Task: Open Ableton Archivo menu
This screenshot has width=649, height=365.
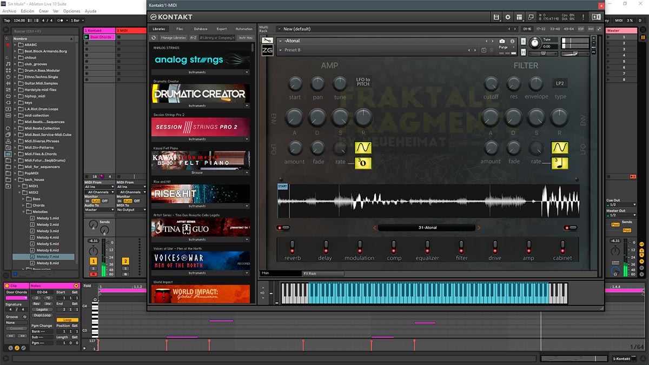Action: coord(9,11)
